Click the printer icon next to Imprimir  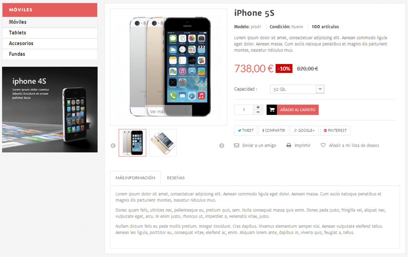point(289,145)
